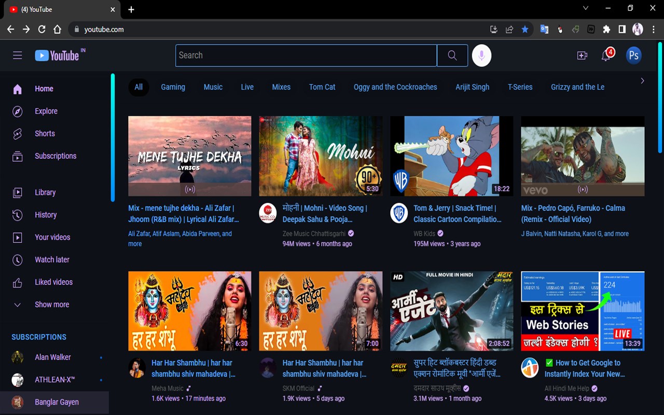Open the tab search chevron in the title bar
The height and width of the screenshot is (415, 664).
586,8
